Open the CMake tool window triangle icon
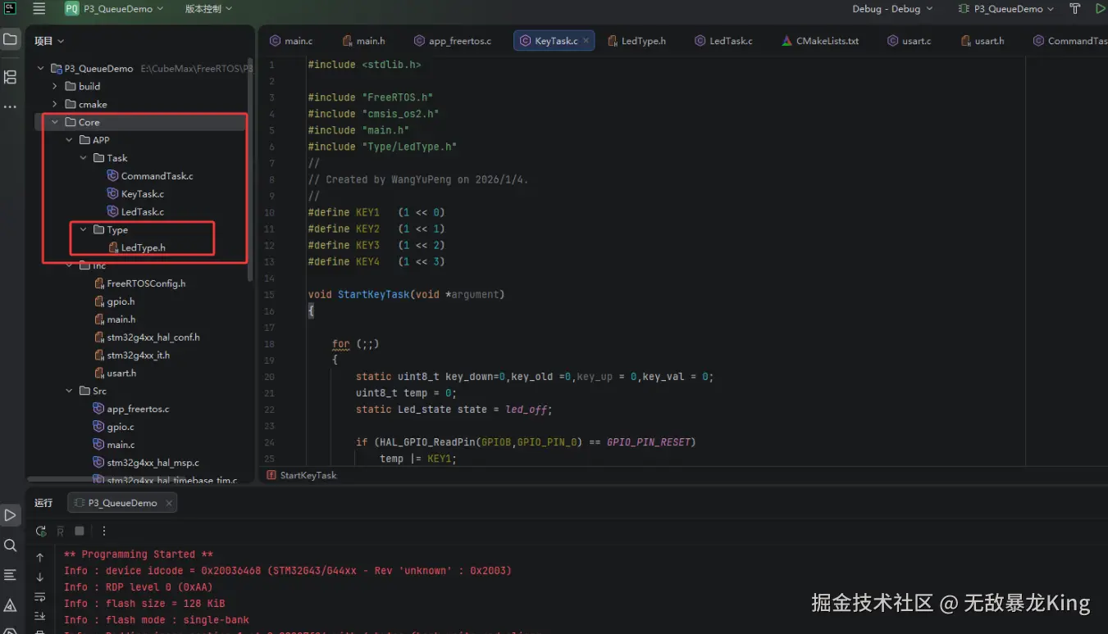Image resolution: width=1108 pixels, height=634 pixels. pos(10,605)
